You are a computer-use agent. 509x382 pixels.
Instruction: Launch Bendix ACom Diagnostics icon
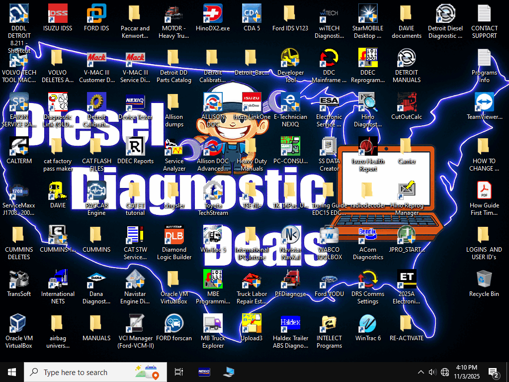point(368,235)
